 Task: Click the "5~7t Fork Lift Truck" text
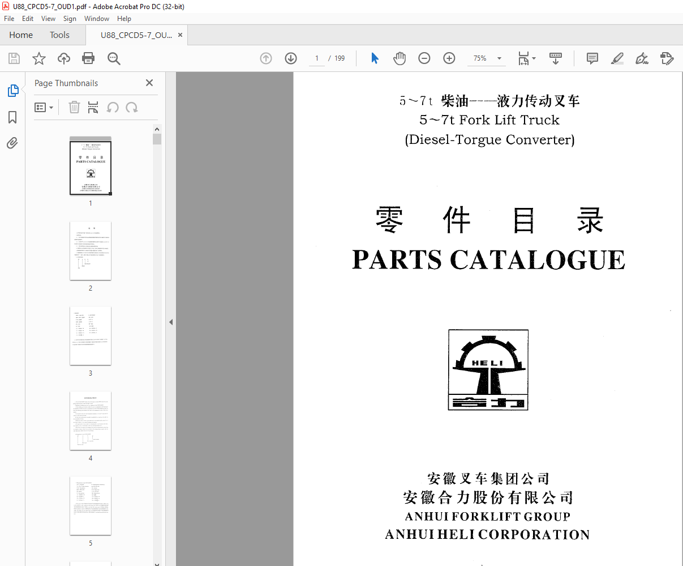pos(489,120)
